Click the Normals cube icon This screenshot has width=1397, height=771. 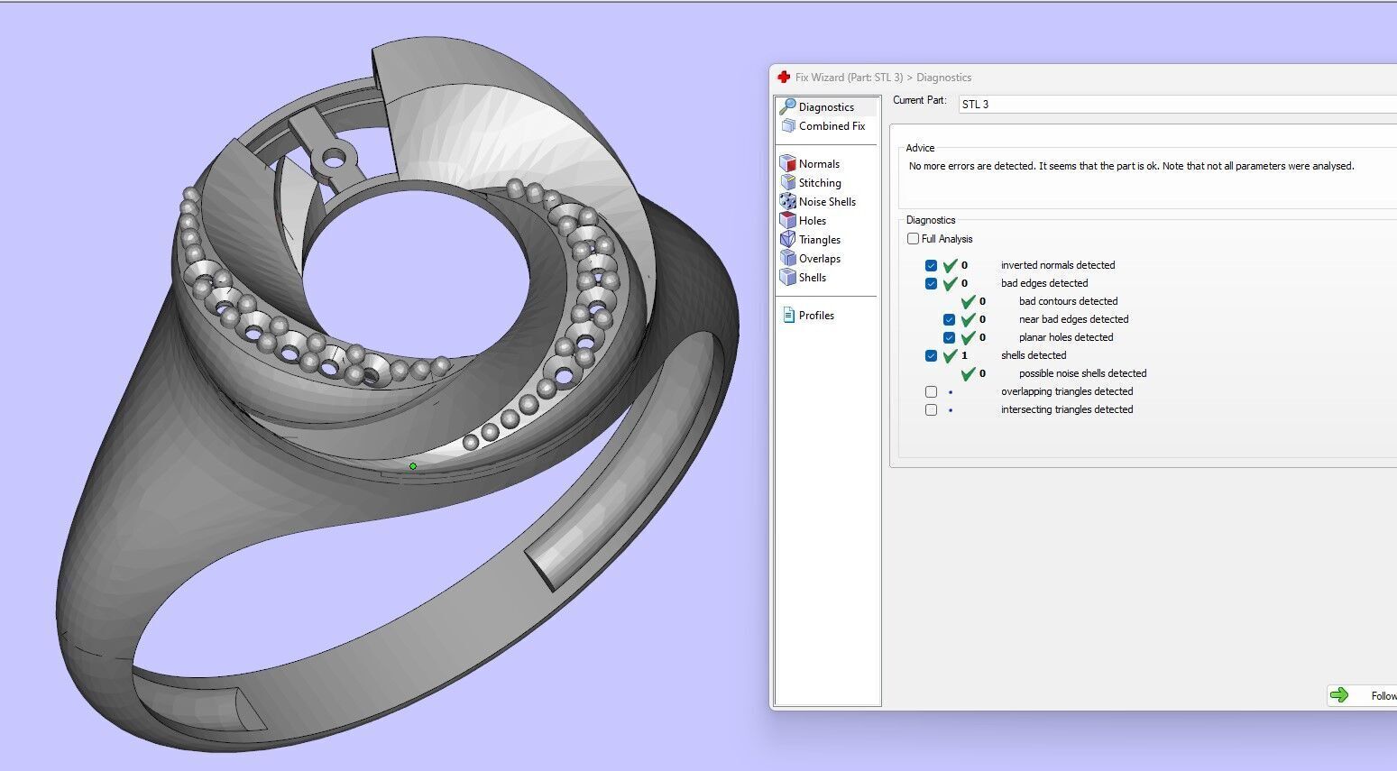click(x=788, y=164)
